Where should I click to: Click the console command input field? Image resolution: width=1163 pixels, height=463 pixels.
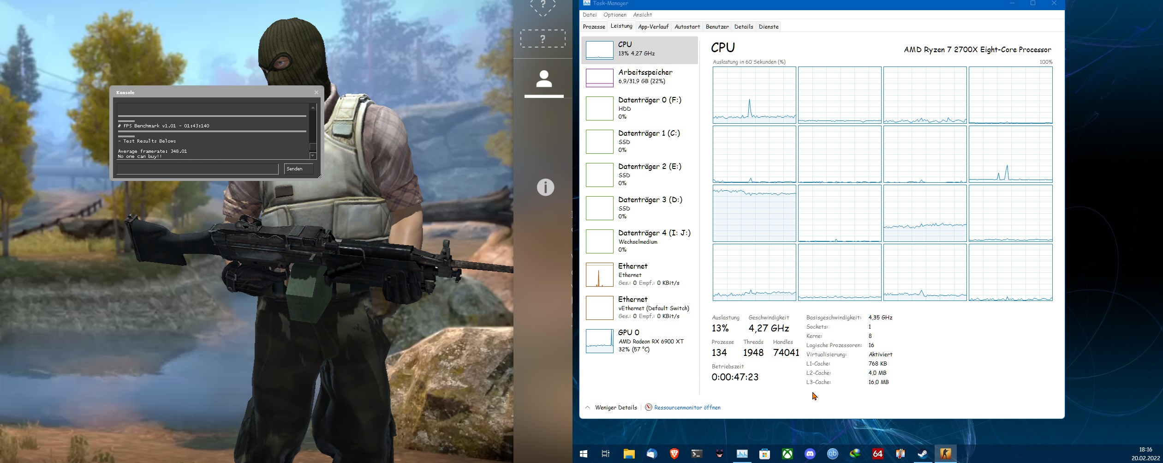197,169
